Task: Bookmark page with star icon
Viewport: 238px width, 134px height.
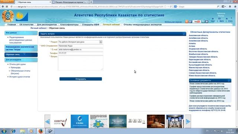Action: (165, 7)
